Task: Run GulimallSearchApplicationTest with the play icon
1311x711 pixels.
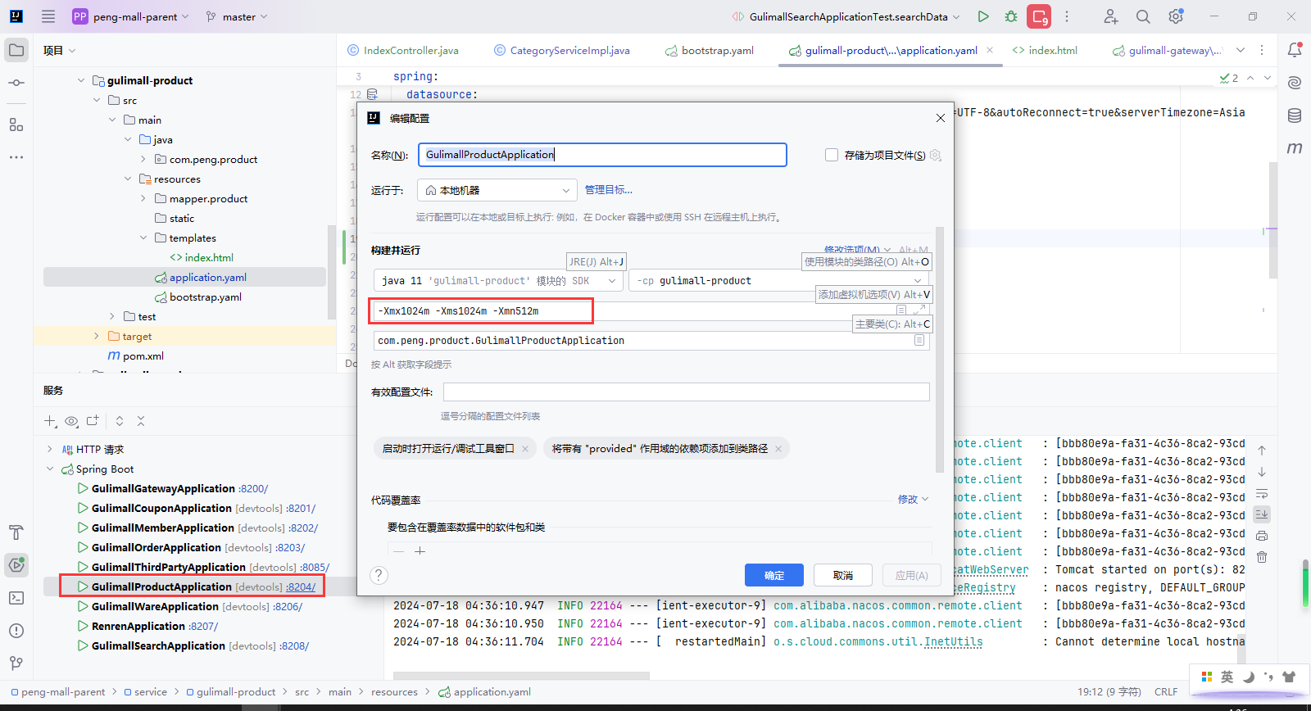Action: [983, 16]
